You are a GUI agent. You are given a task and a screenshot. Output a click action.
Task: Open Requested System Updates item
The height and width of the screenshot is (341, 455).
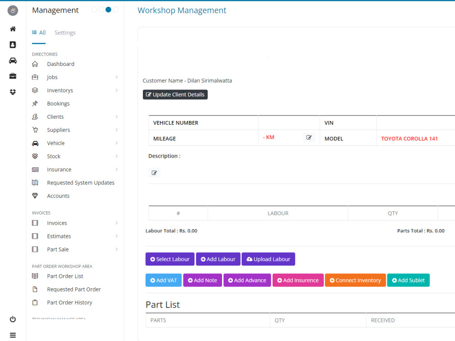(81, 183)
